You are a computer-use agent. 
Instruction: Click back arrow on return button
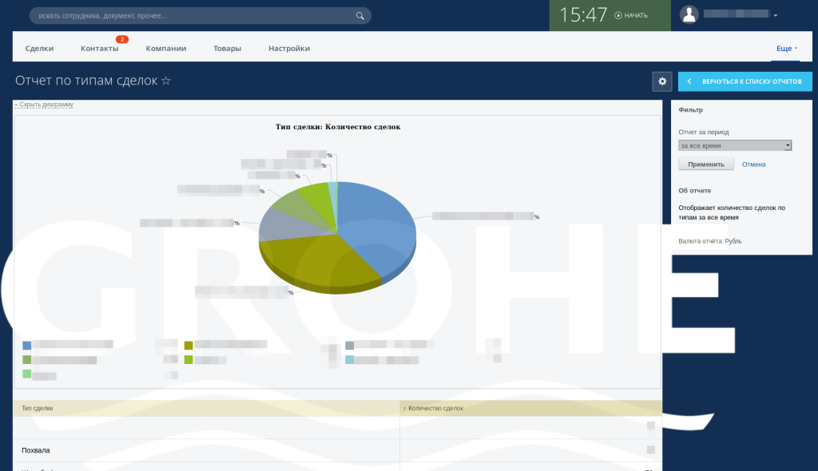pyautogui.click(x=689, y=81)
